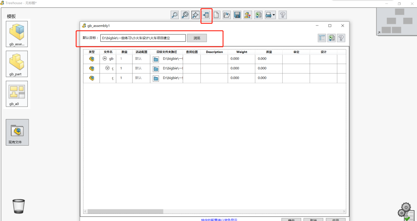The width and height of the screenshot is (417, 221).
Task: Click the assembly type icon in the gb row
Action: [92, 59]
